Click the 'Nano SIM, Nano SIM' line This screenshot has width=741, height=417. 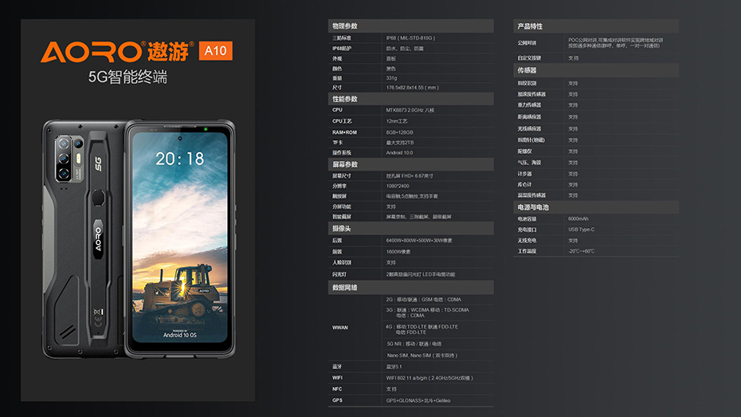click(422, 355)
